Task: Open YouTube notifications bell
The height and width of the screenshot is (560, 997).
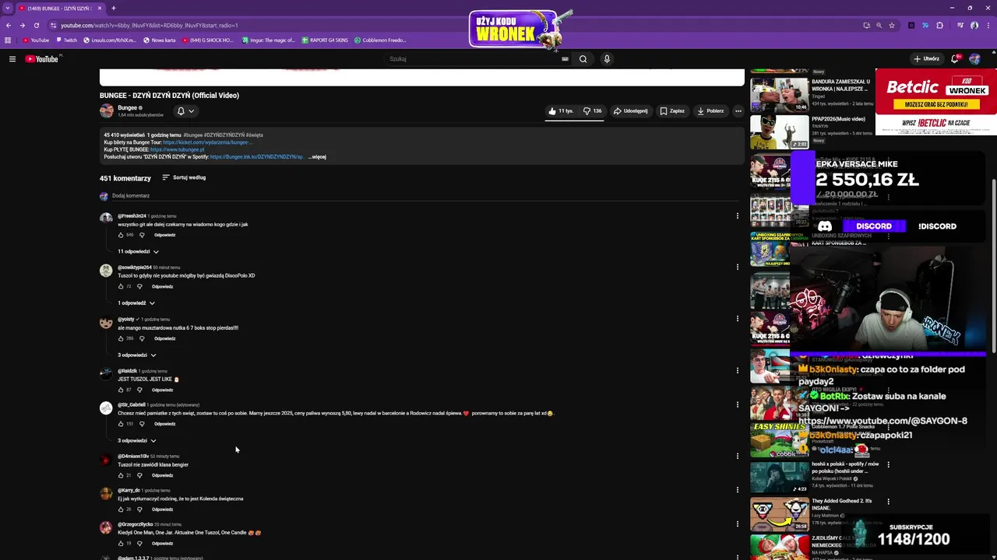Action: click(956, 59)
